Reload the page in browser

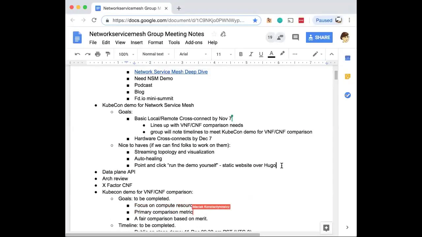(x=94, y=20)
